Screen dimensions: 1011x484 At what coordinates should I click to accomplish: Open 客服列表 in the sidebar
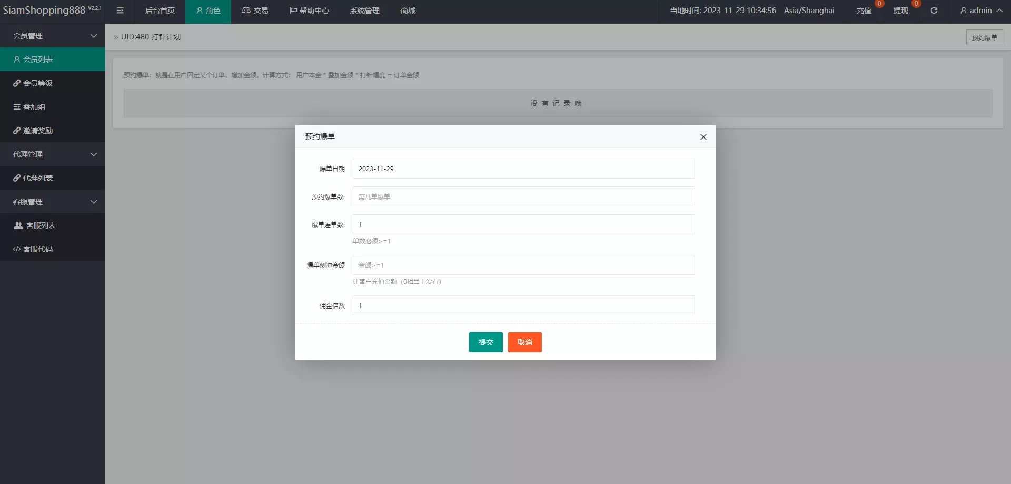click(53, 225)
